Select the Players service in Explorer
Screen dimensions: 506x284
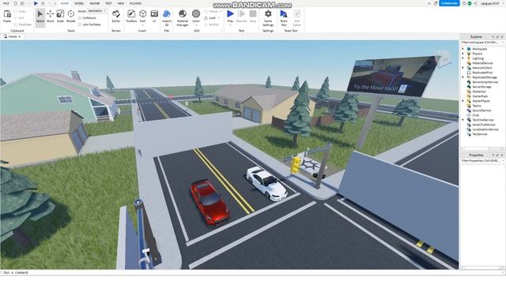[x=478, y=54]
